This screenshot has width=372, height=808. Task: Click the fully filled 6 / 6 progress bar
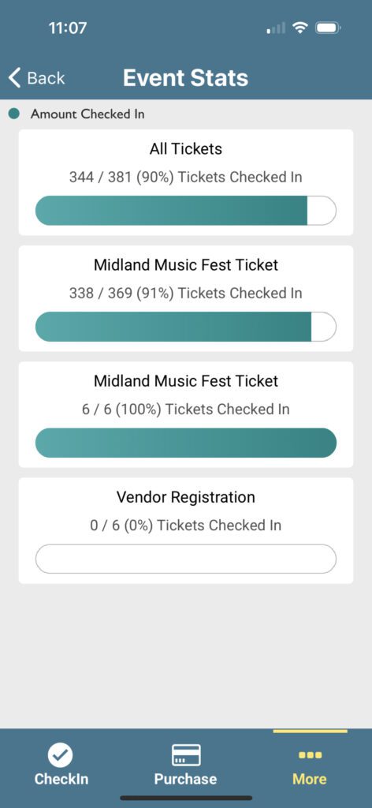coord(186,443)
